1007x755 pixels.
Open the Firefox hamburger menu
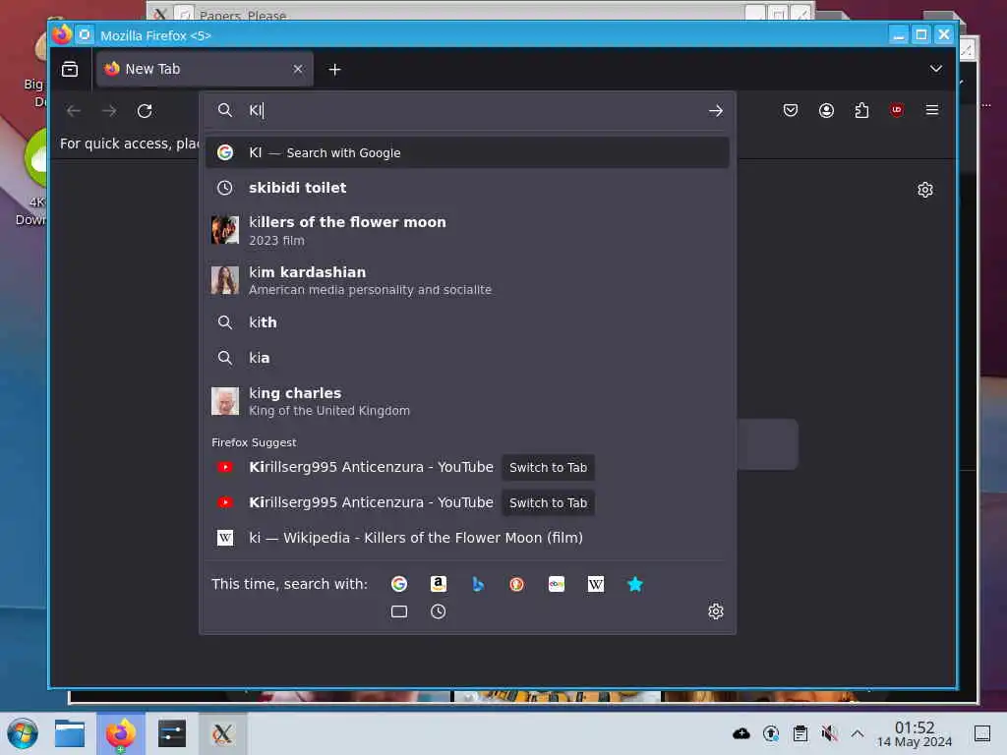[x=932, y=110]
